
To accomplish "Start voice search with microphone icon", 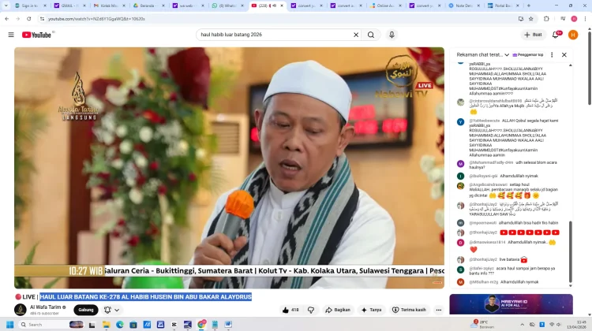I will (392, 35).
